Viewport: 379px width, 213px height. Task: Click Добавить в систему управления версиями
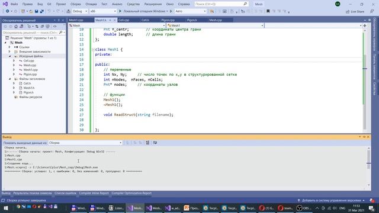[331, 201]
